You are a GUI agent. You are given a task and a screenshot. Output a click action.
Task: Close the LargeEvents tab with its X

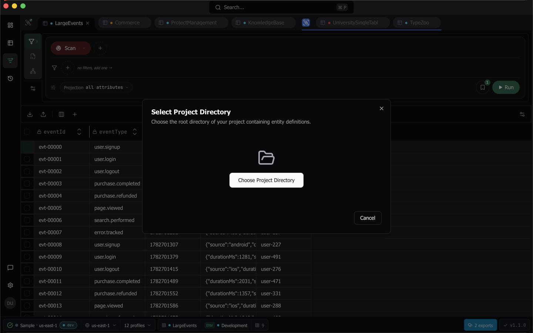pos(88,23)
